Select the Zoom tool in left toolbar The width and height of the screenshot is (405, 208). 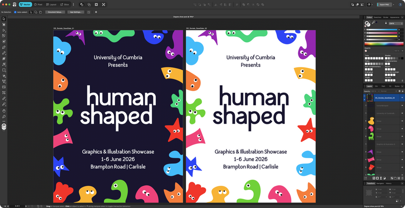(x=4, y=117)
